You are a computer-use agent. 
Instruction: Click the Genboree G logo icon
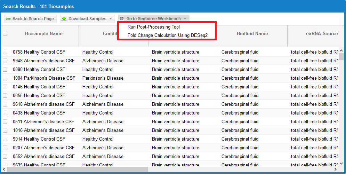(122, 19)
